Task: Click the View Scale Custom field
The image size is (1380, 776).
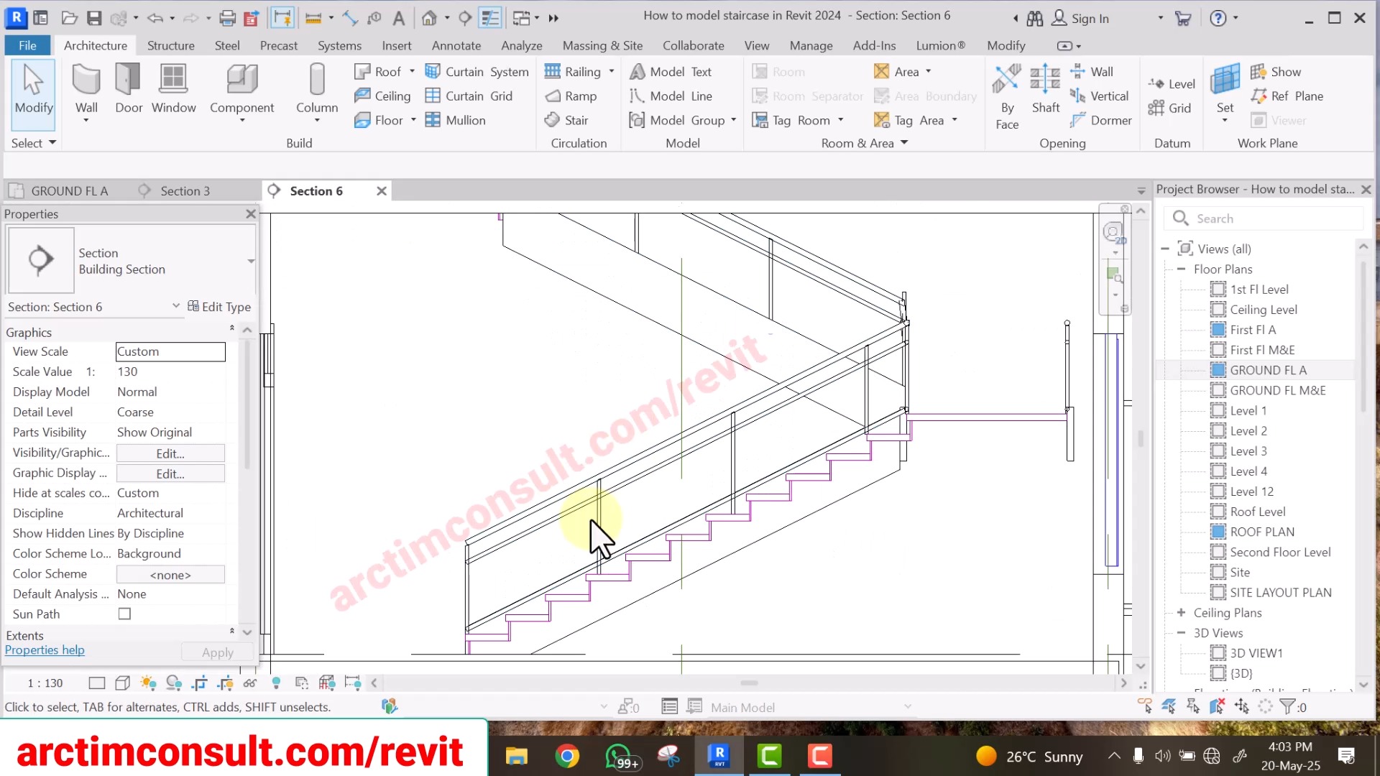Action: (x=170, y=351)
